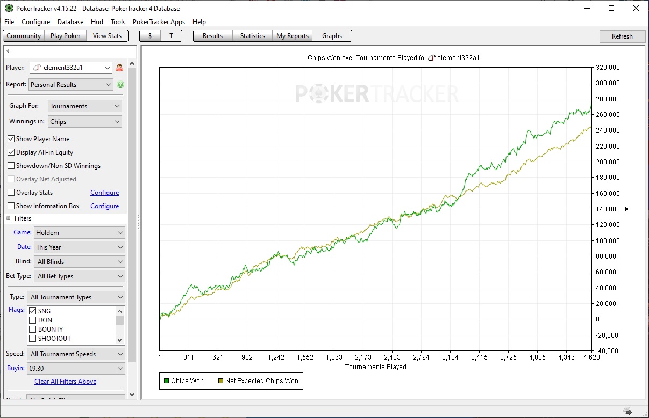Check the SHOOTOUT flag
Image resolution: width=649 pixels, height=418 pixels.
coord(32,339)
